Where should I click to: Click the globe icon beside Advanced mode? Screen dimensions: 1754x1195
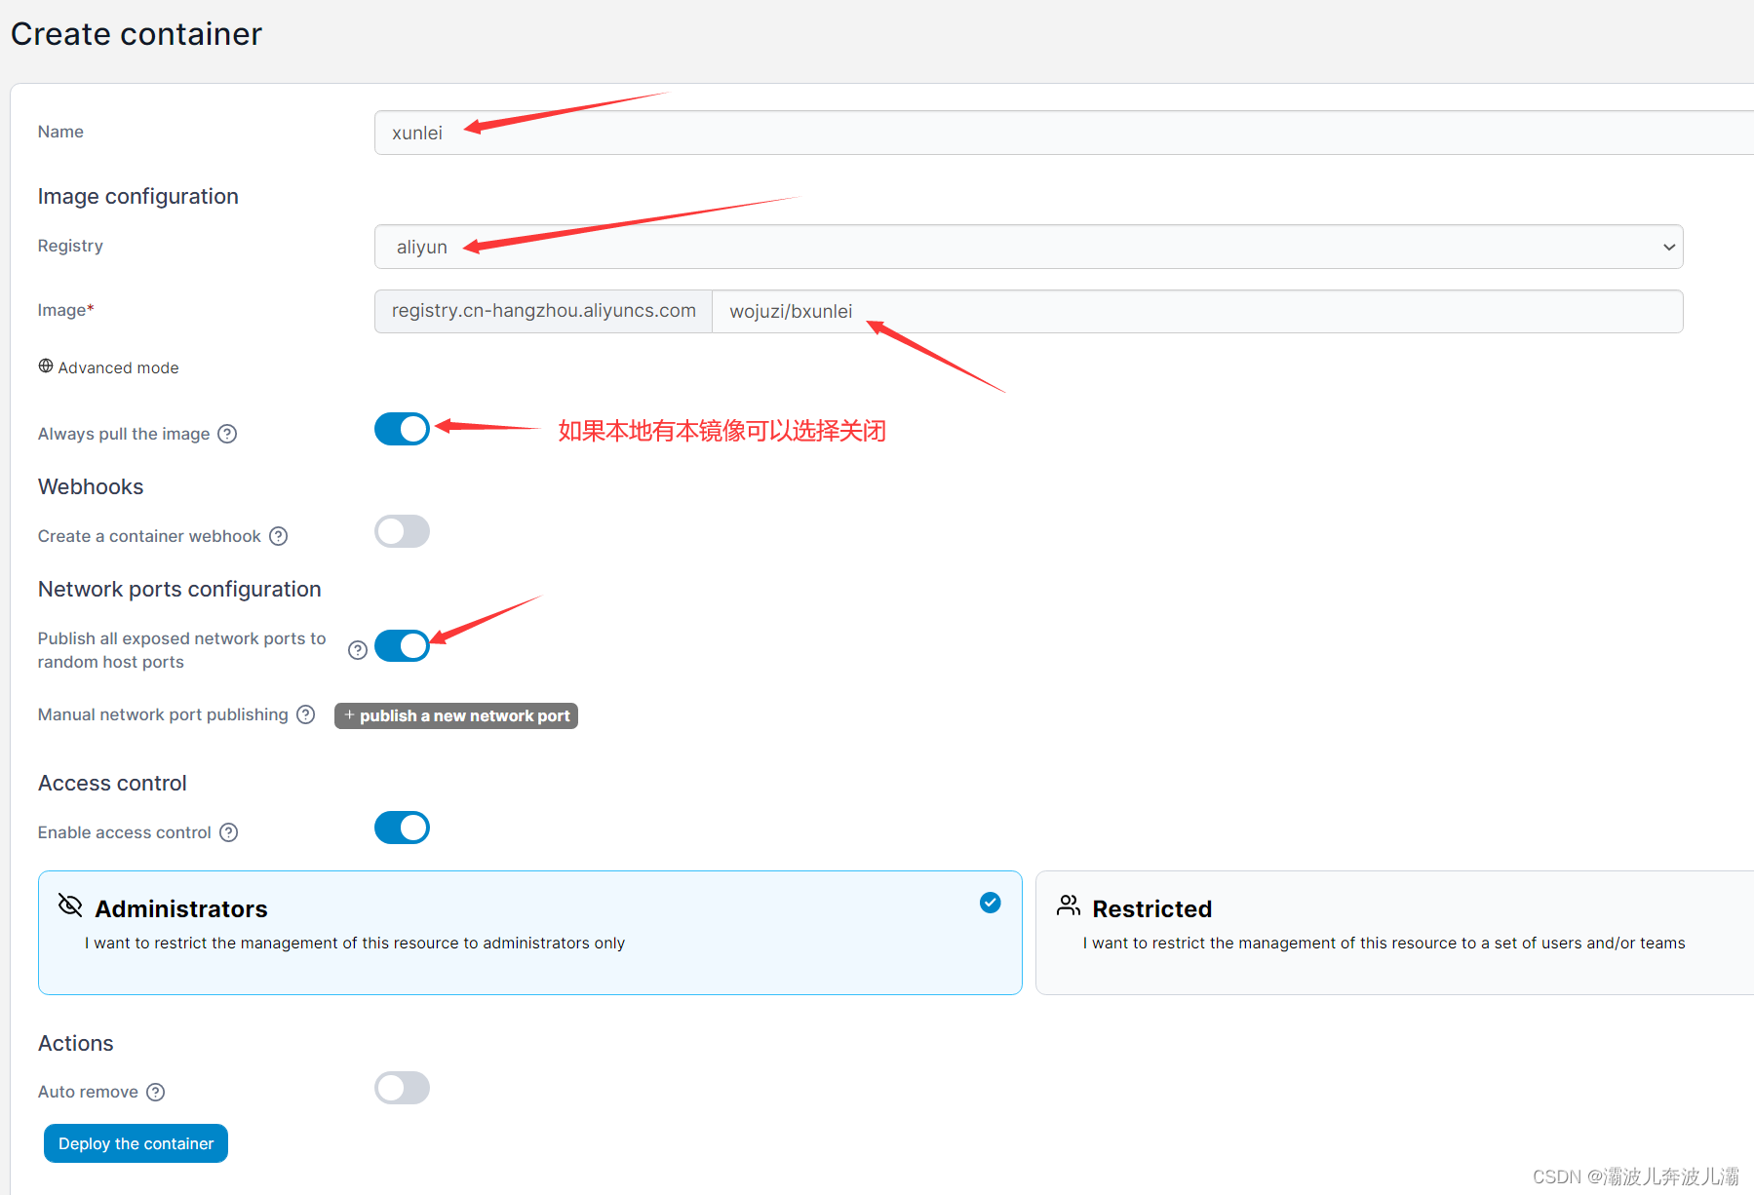click(46, 366)
